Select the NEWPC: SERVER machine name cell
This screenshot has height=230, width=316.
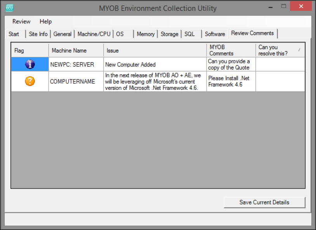76,64
